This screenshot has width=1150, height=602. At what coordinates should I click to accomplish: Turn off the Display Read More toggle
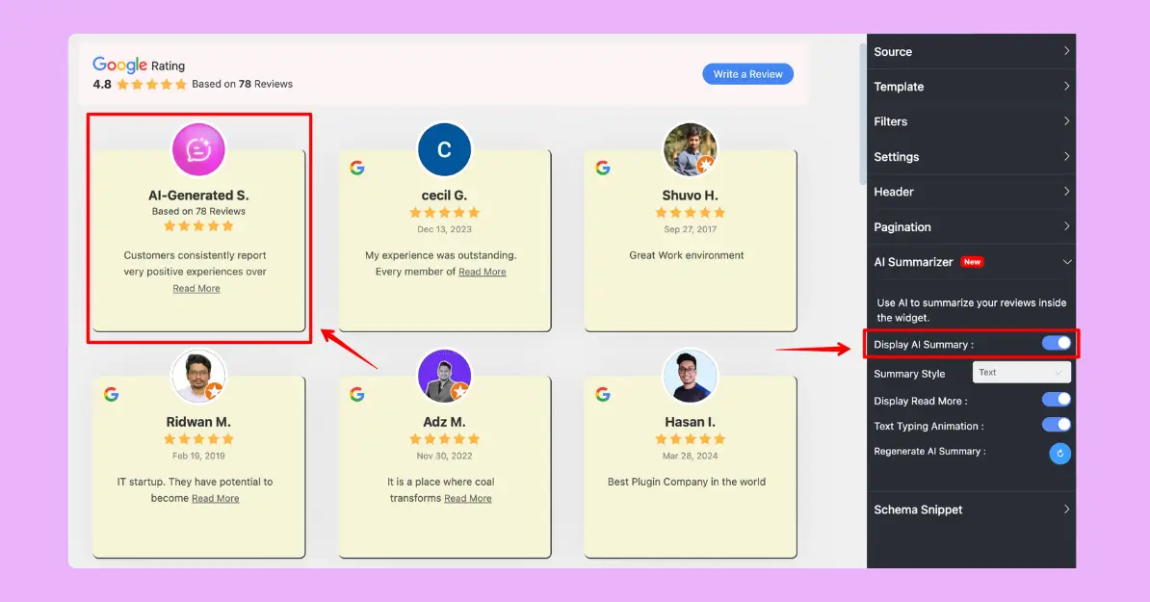tap(1056, 400)
